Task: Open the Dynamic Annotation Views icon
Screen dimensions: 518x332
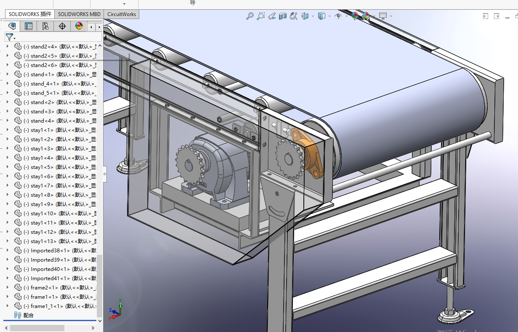Action: pos(294,16)
